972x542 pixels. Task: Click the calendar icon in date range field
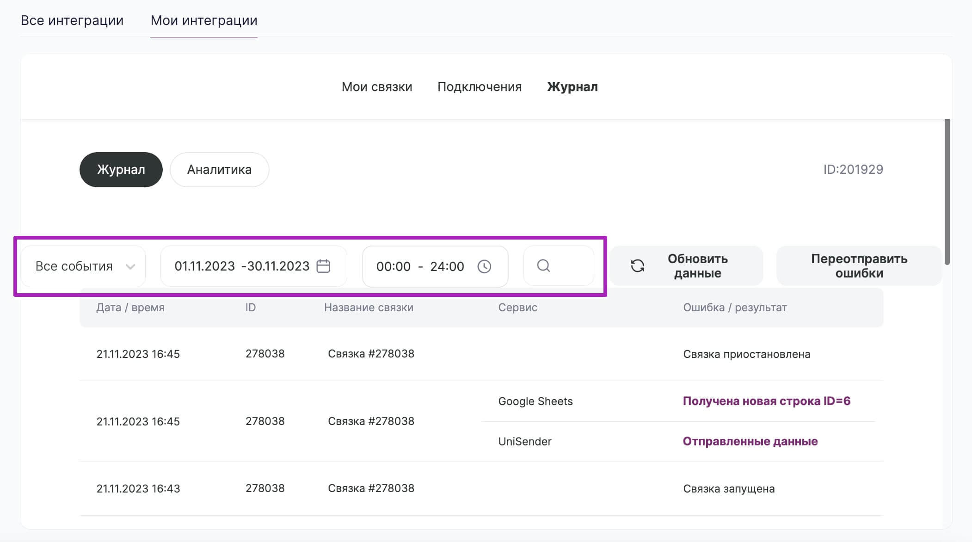click(323, 266)
